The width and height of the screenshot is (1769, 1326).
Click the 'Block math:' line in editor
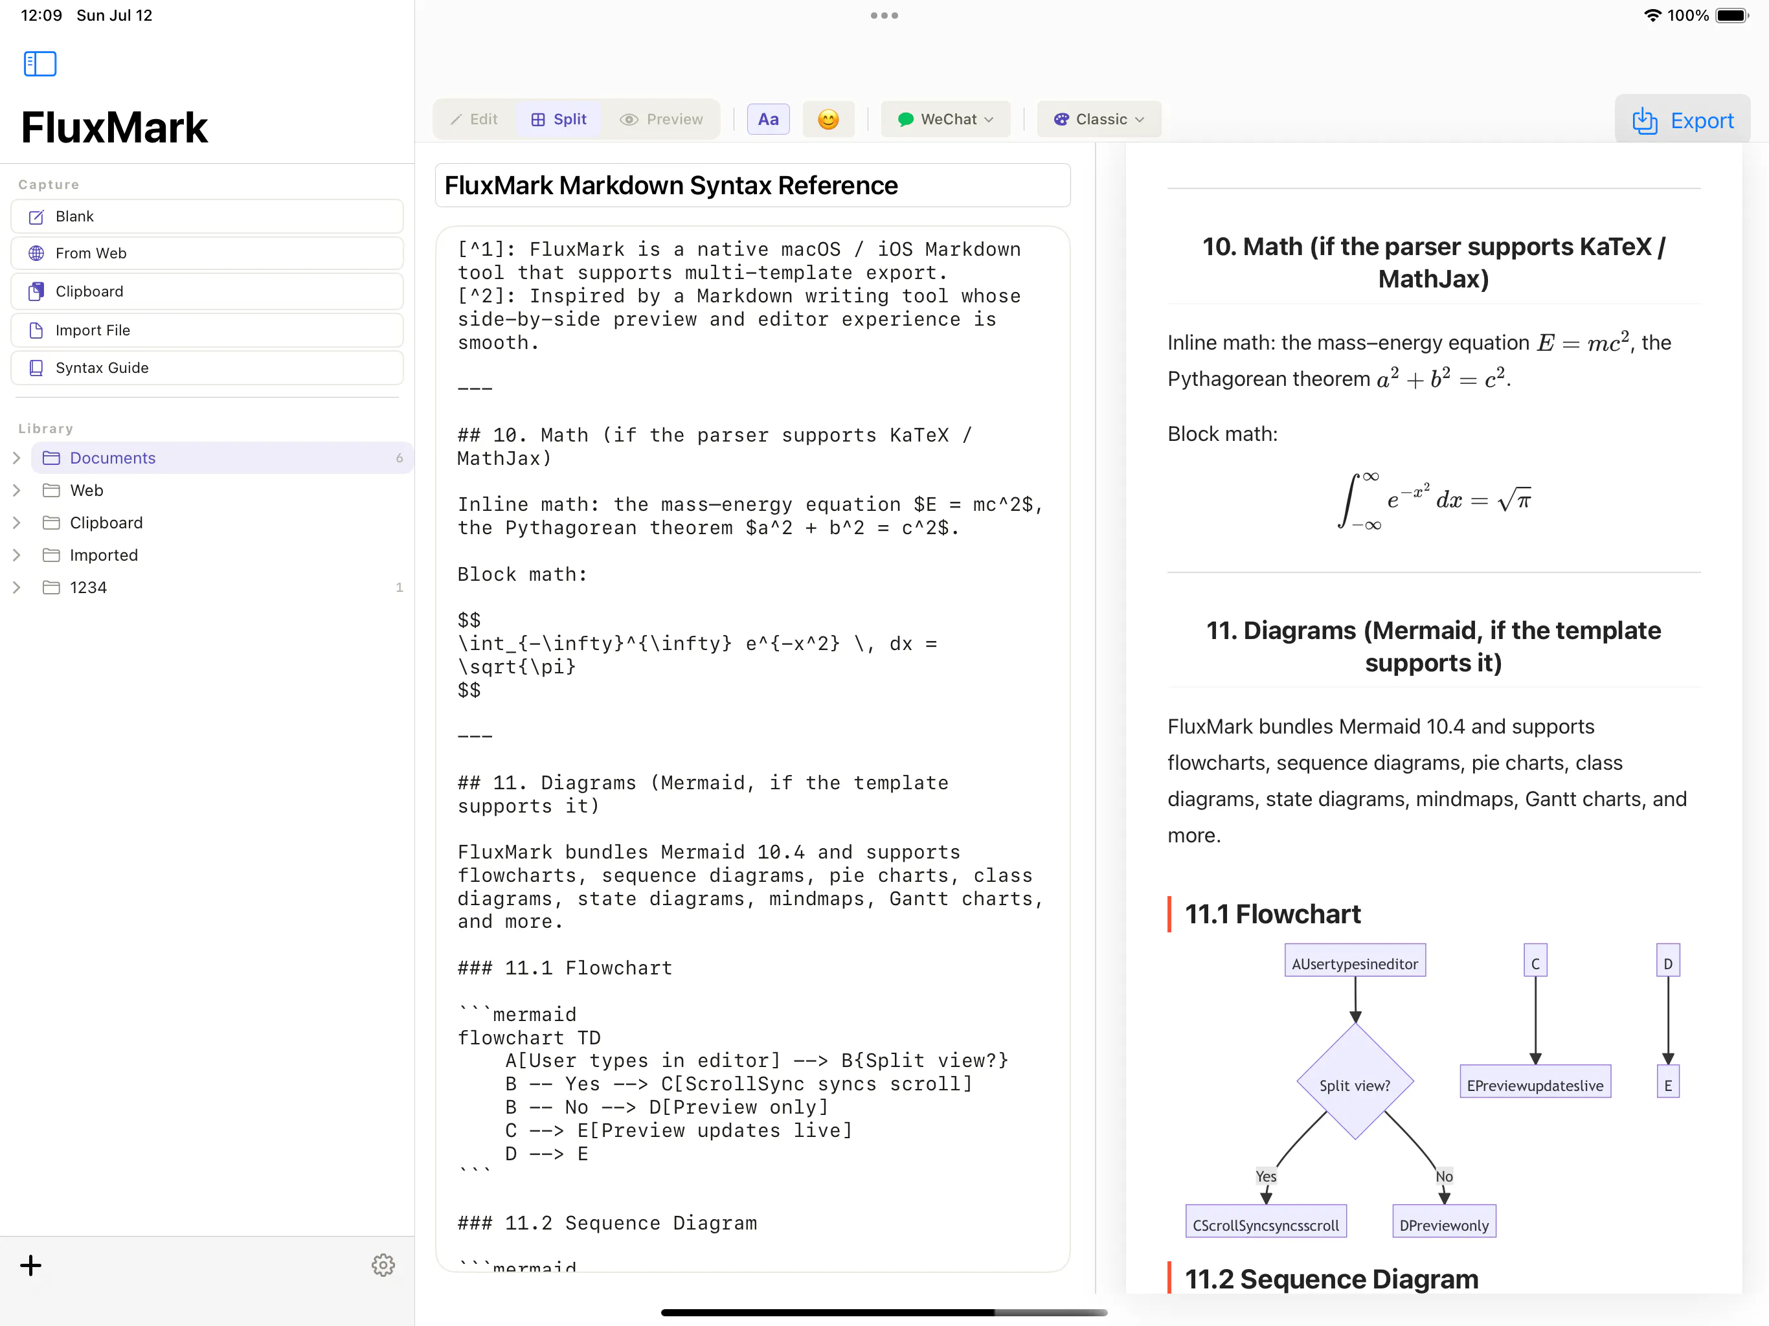tap(523, 574)
